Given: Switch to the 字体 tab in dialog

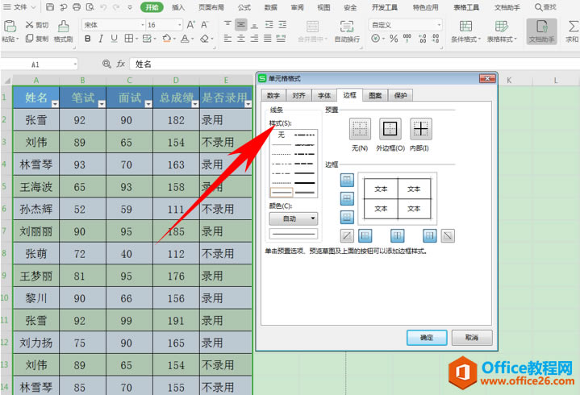Looking at the screenshot, I should point(324,95).
